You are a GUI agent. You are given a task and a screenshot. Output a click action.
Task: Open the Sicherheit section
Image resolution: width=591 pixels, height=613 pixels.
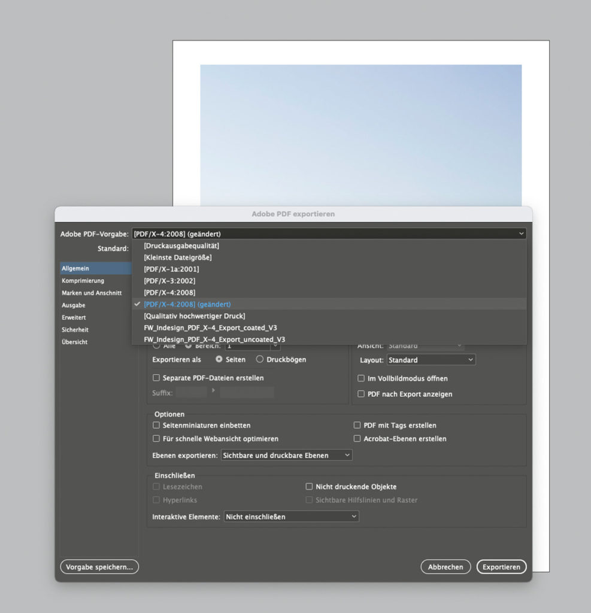tap(96, 330)
